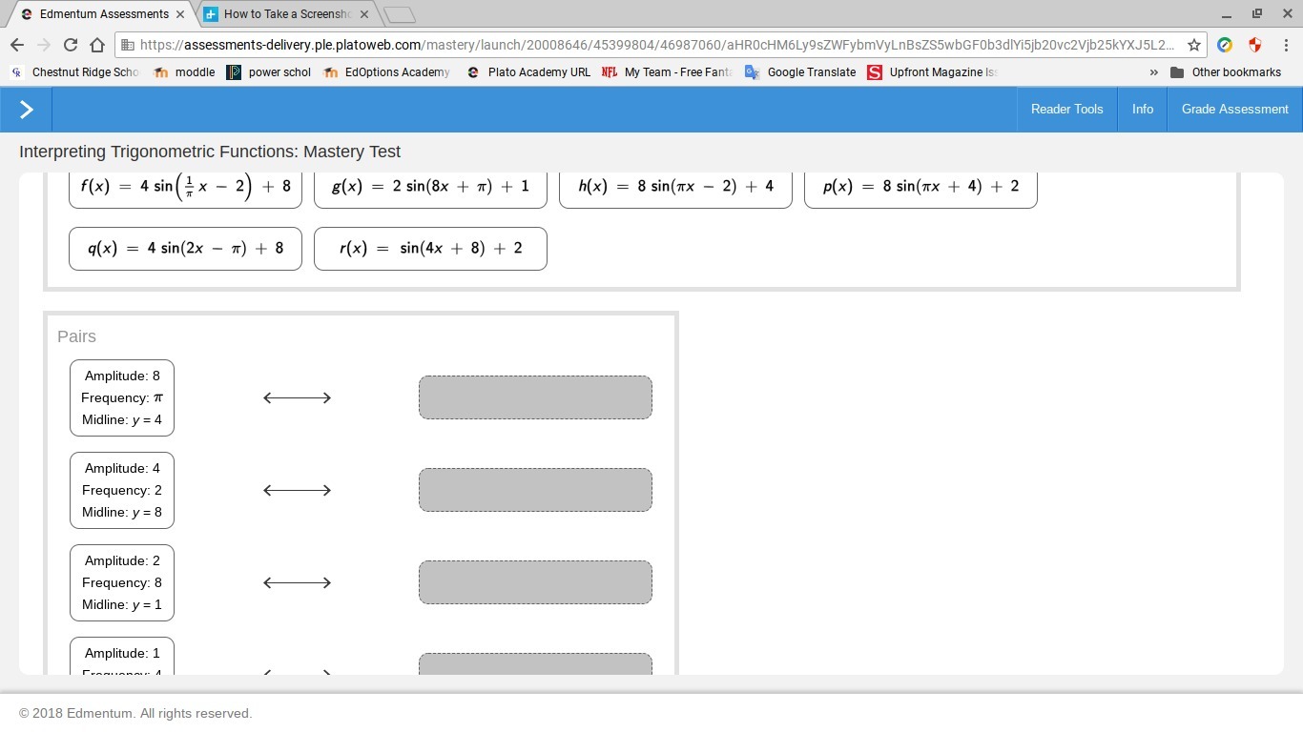Screen dimensions: 1303x732
Task: Open My Team - Free Fantasy bookmark
Action: tap(667, 72)
